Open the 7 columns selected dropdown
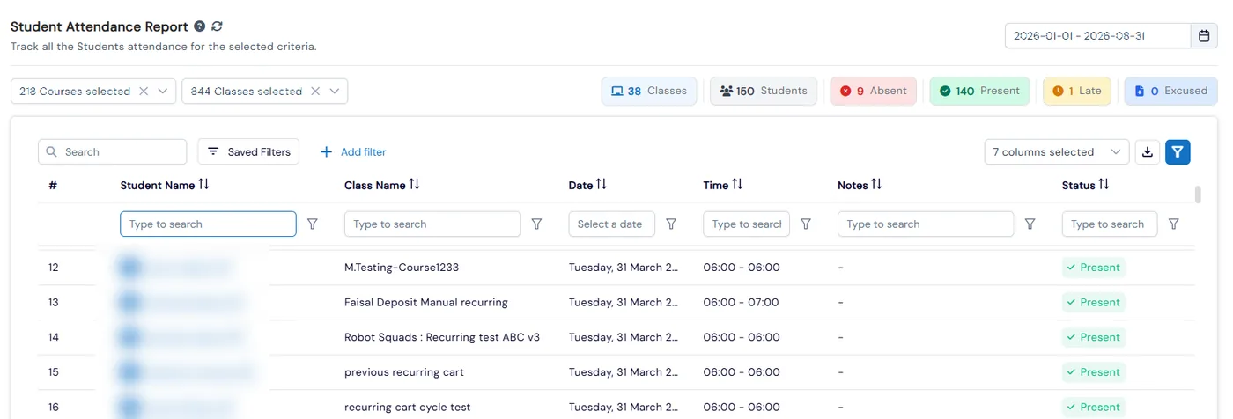1233x419 pixels. pyautogui.click(x=1057, y=152)
